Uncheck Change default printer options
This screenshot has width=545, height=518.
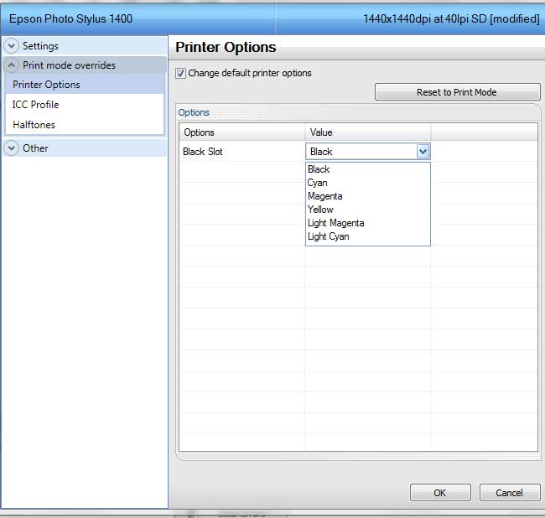pyautogui.click(x=181, y=74)
